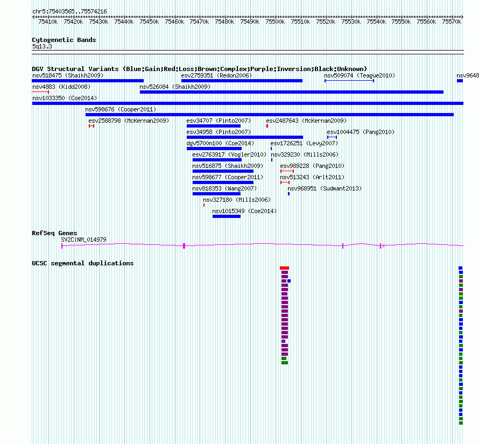
Task: Select the esv989228 (Pang2010) red feature
Action: coord(287,171)
